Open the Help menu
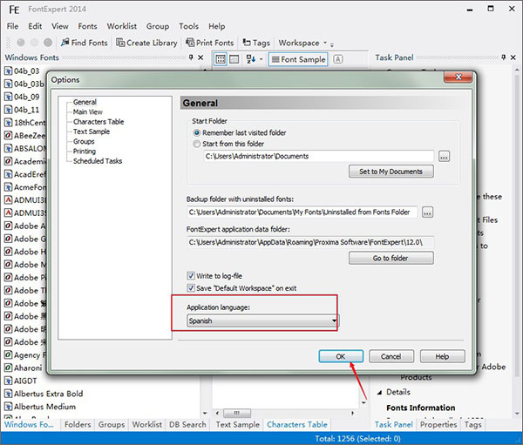Viewport: 523px width, 445px height. [x=217, y=26]
